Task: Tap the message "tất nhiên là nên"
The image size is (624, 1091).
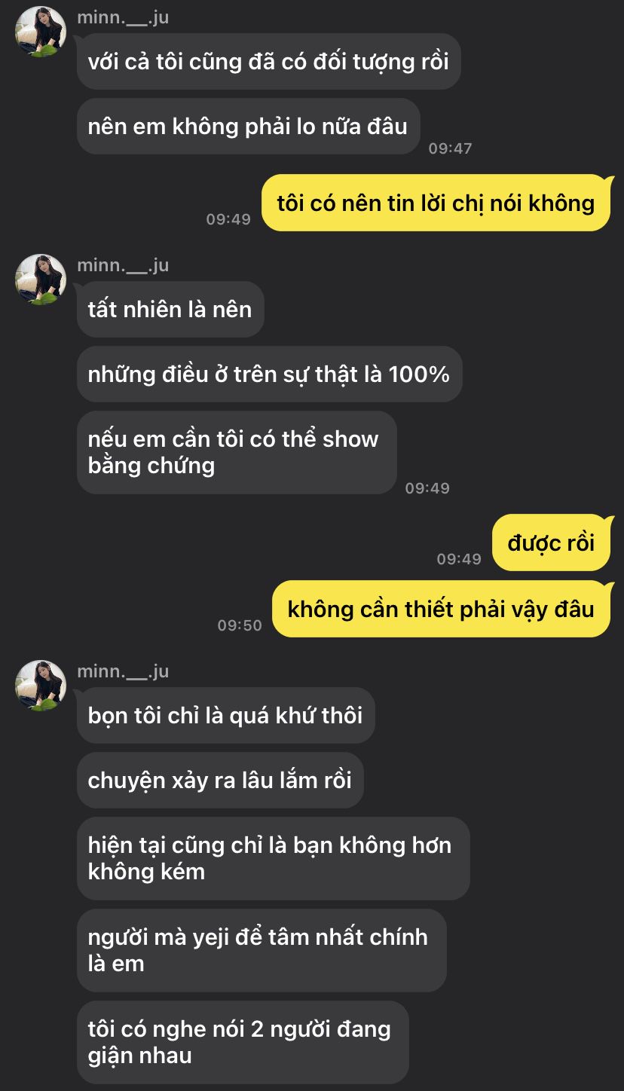Action: (x=170, y=309)
